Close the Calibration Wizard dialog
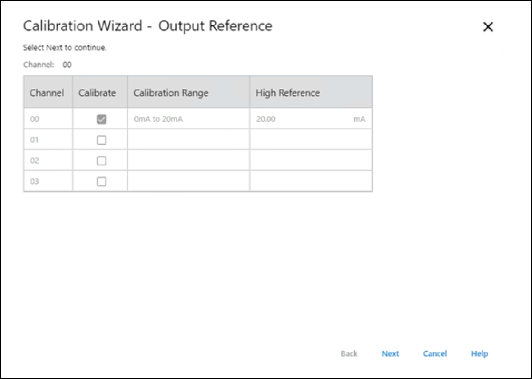This screenshot has width=532, height=379. click(x=487, y=27)
